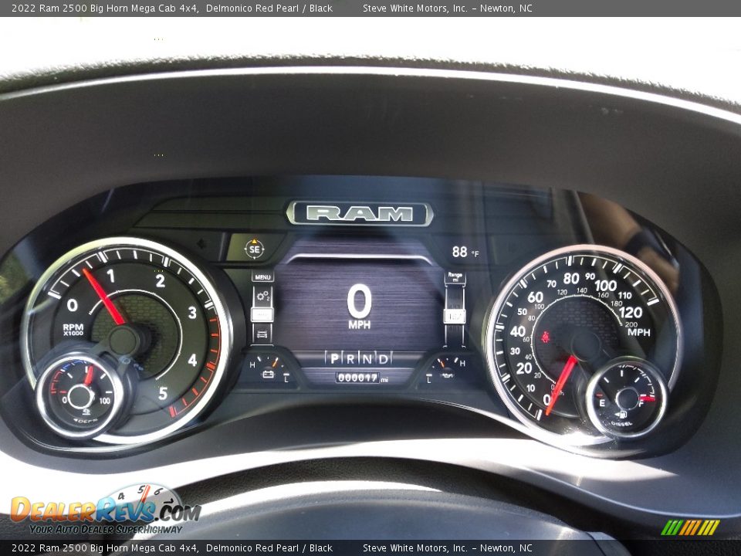Click the top caption 'Steve White Motors, Inc. - Newton, NC'

coord(447,8)
